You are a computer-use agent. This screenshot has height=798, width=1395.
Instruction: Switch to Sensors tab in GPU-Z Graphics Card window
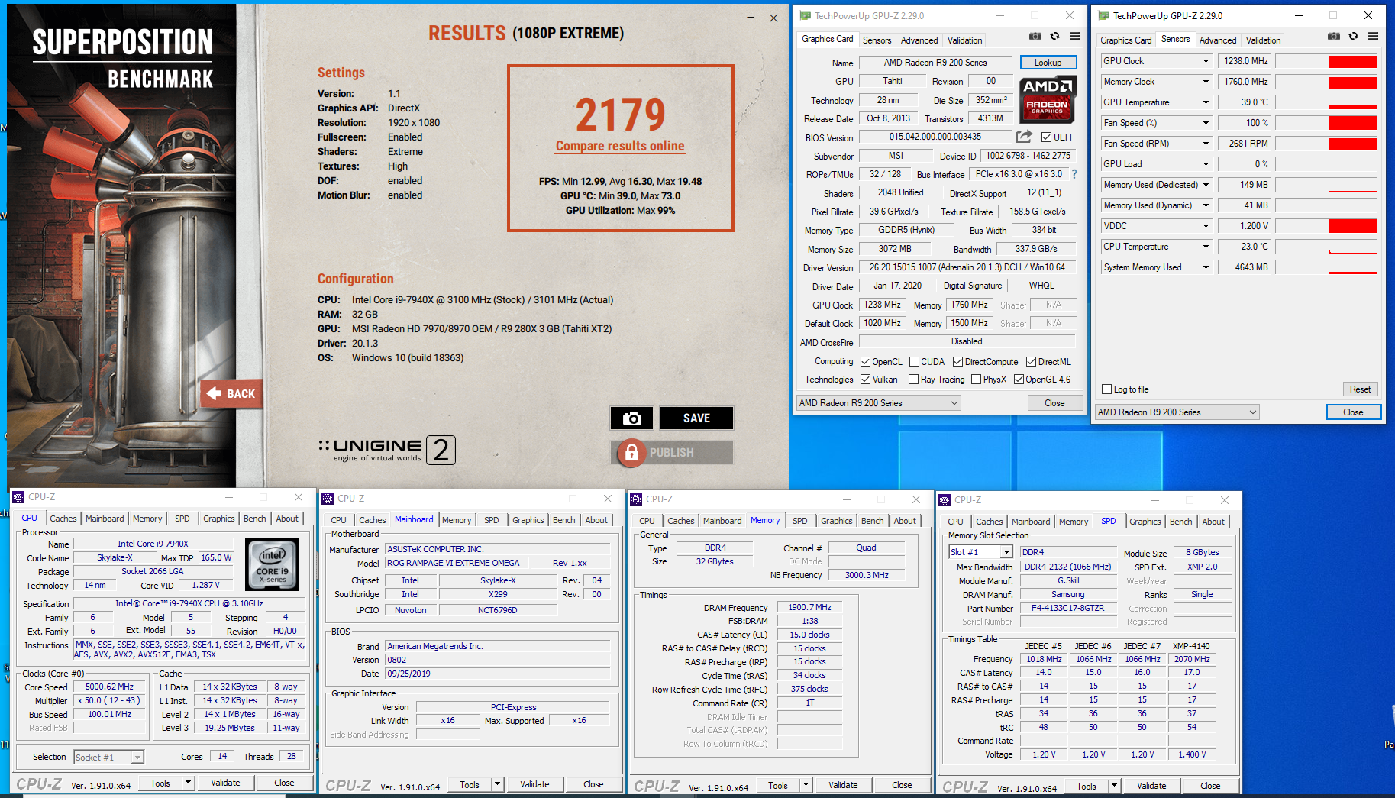coord(877,40)
